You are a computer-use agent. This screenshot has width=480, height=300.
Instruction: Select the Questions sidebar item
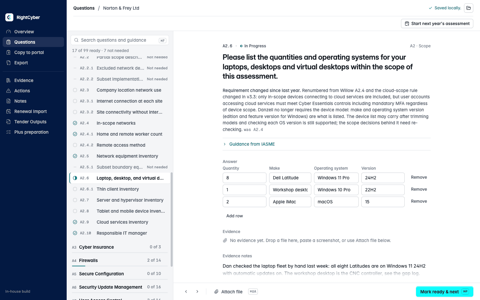click(x=33, y=42)
